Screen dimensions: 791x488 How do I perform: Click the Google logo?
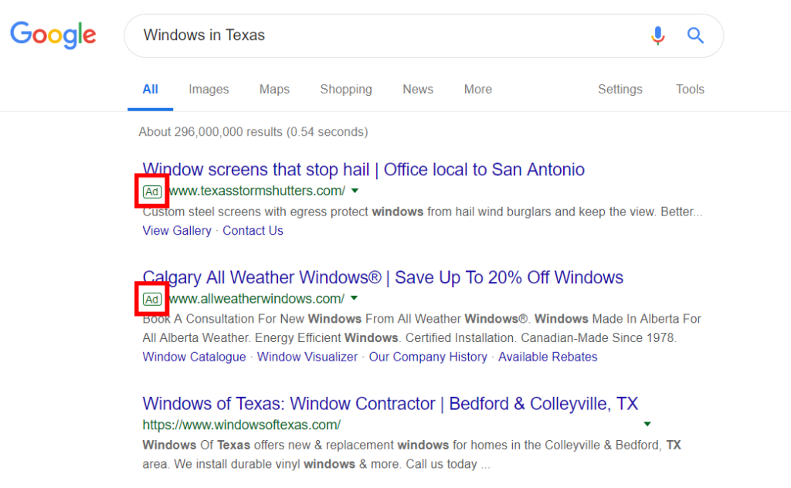(x=53, y=35)
